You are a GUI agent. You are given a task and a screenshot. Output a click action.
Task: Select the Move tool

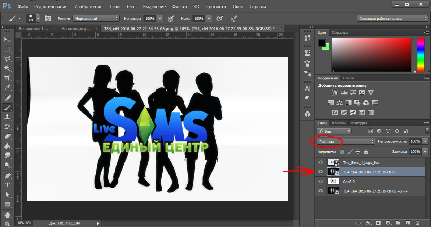7,39
